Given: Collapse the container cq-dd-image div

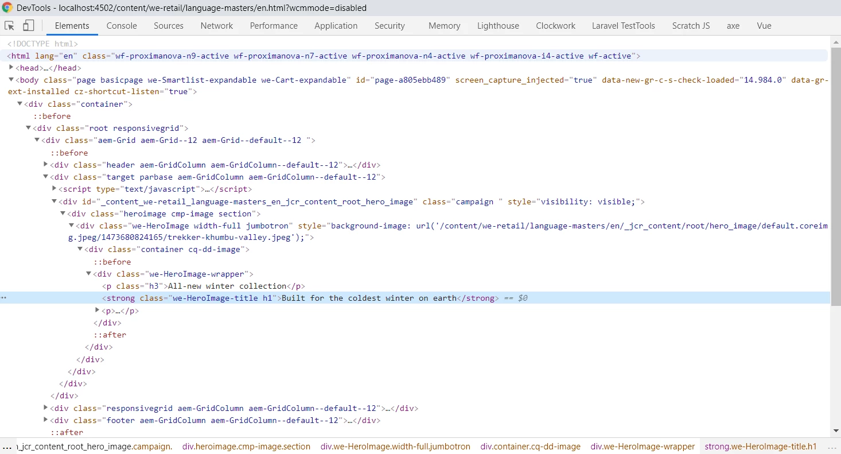Looking at the screenshot, I should tap(80, 250).
